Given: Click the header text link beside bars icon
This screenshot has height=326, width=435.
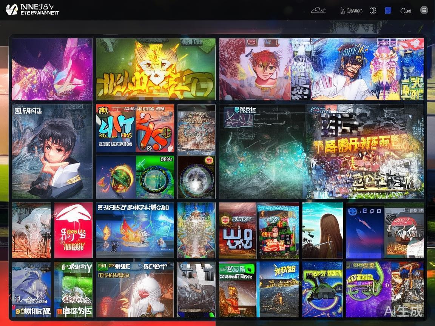Looking at the screenshot, I should [354, 11].
